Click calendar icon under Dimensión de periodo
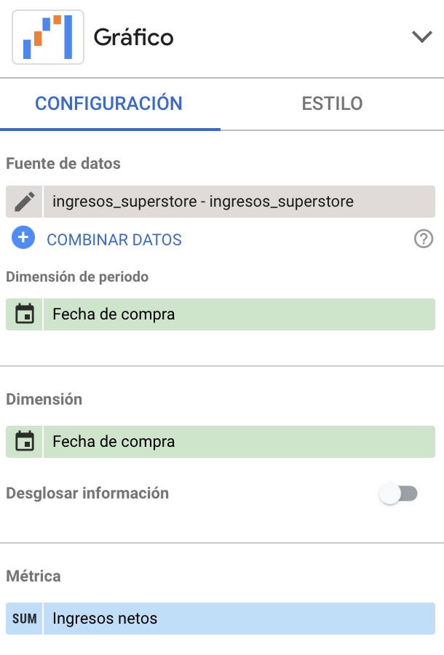Image resolution: width=444 pixels, height=655 pixels. click(x=25, y=314)
